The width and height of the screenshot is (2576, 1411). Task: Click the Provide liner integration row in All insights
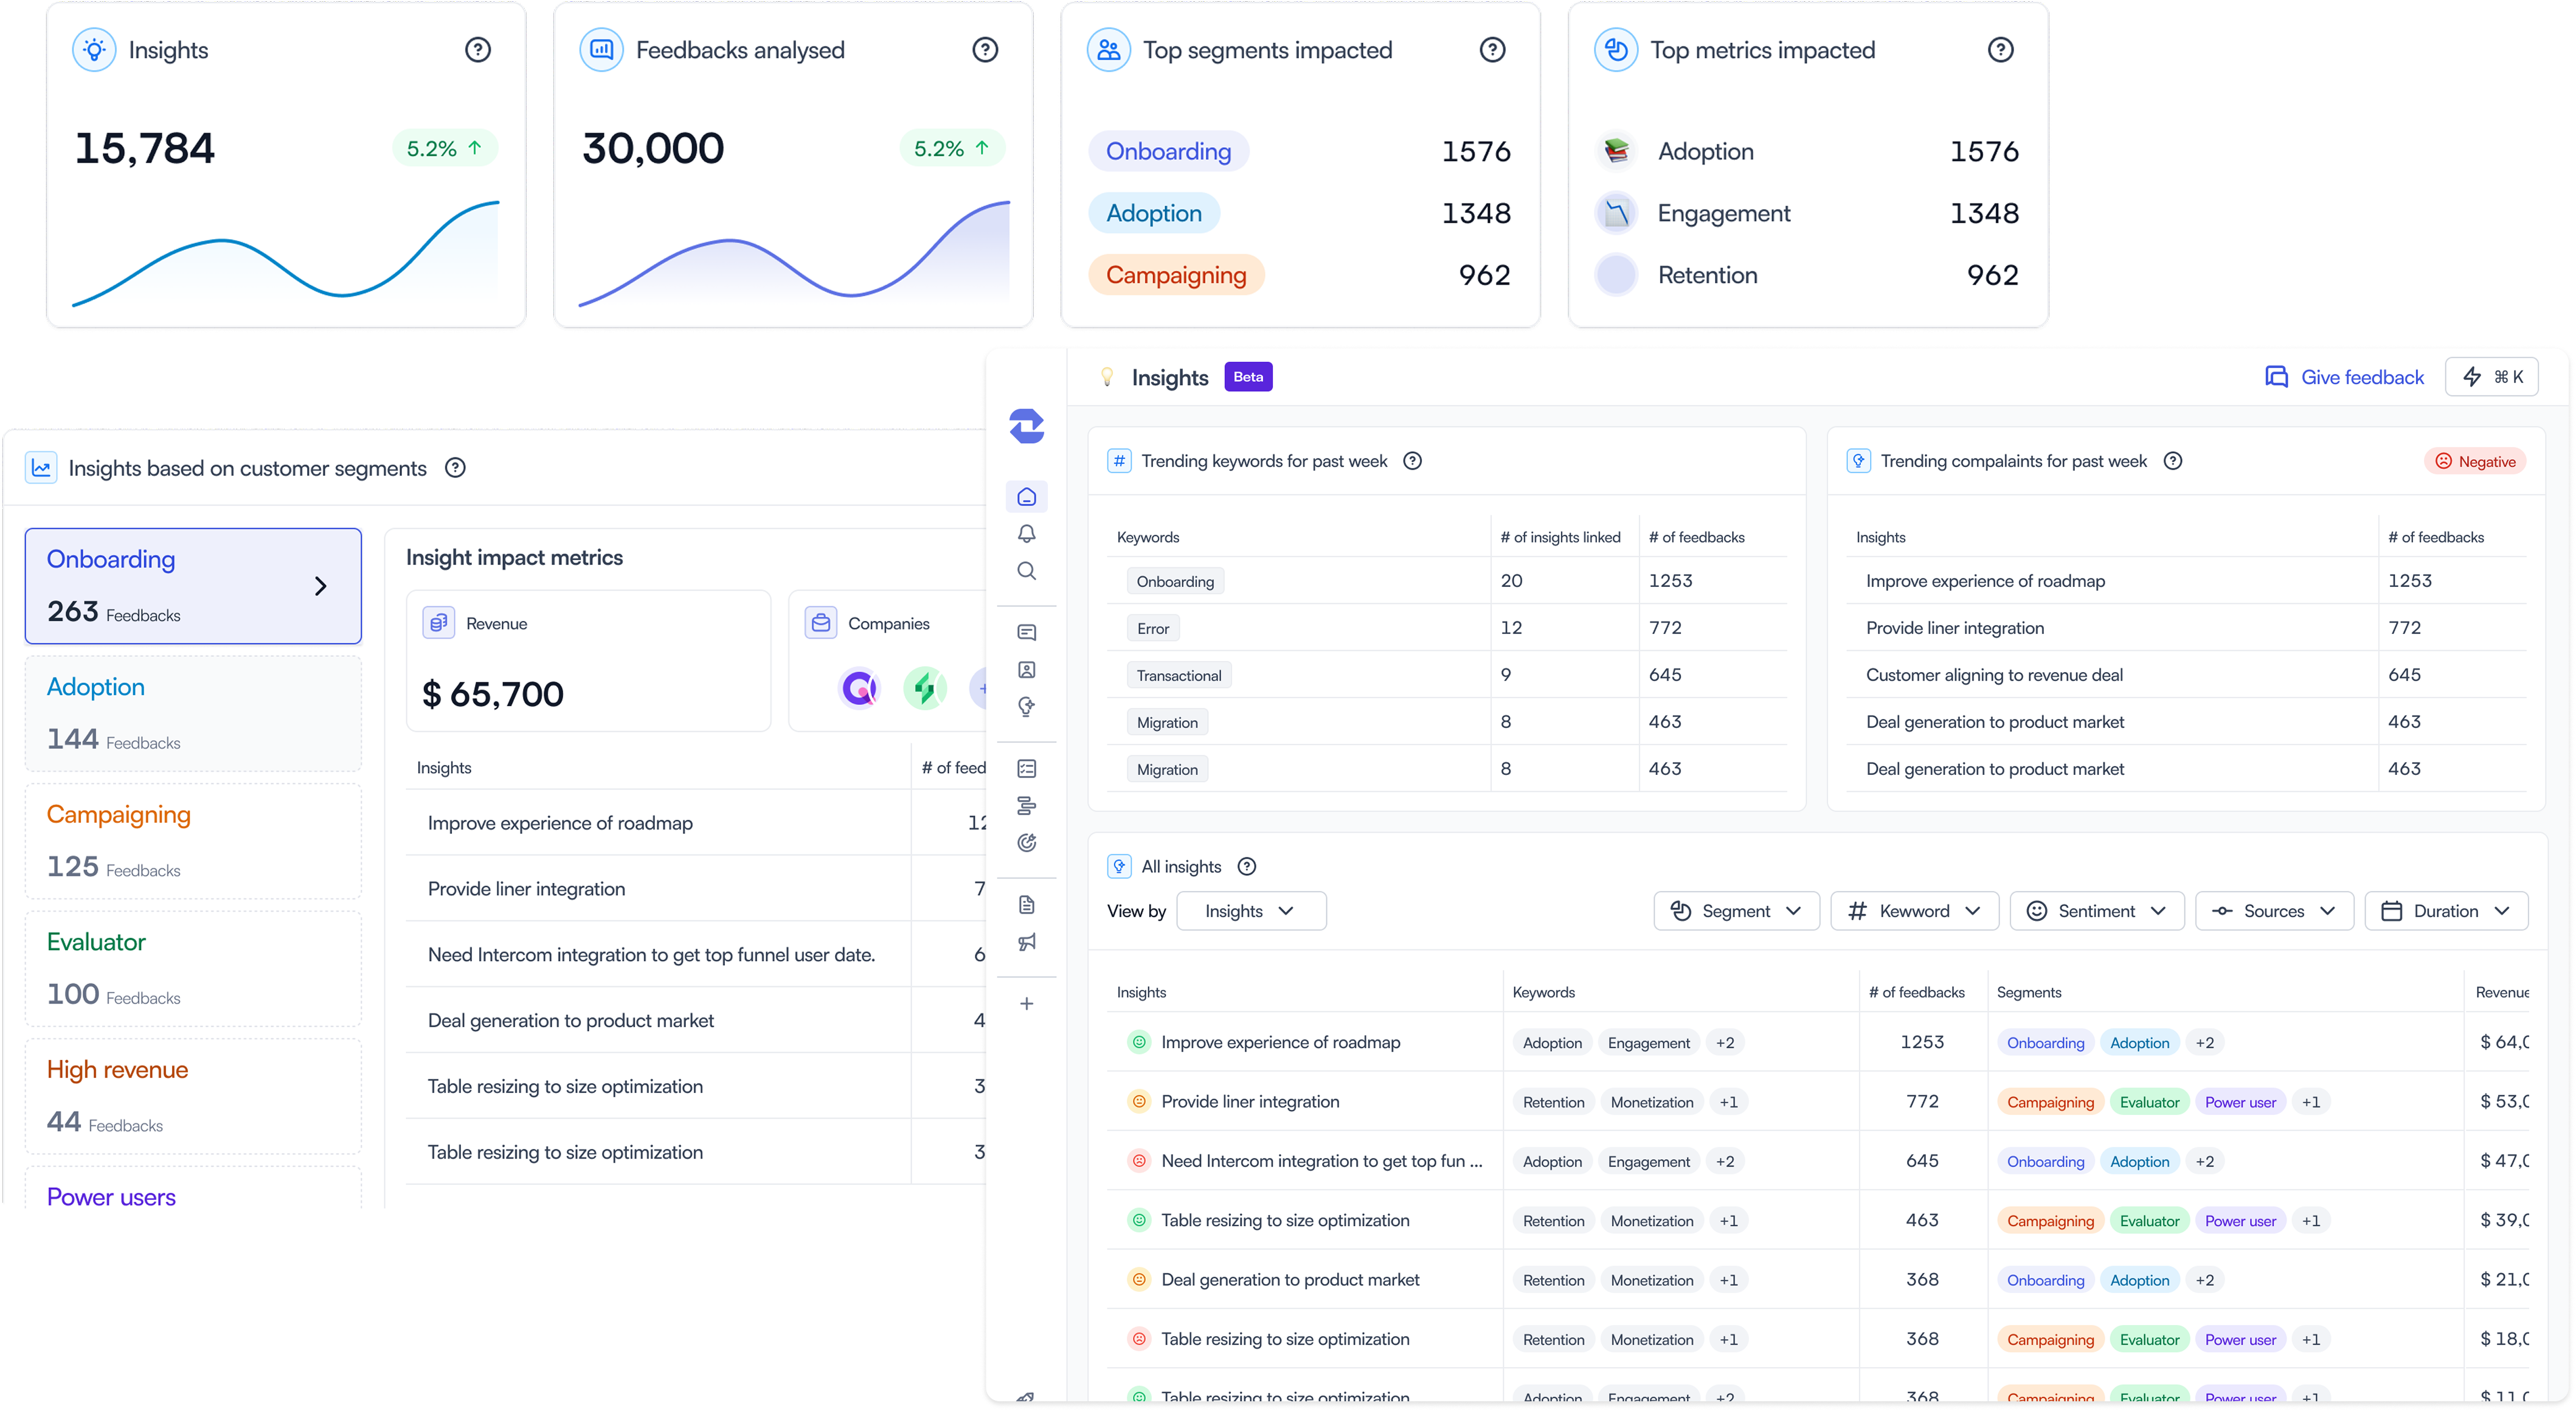pyautogui.click(x=1817, y=1102)
